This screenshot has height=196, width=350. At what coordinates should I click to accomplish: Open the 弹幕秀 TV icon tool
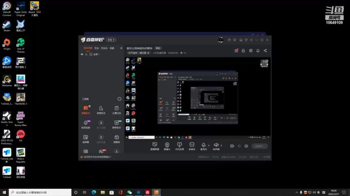(x=116, y=139)
